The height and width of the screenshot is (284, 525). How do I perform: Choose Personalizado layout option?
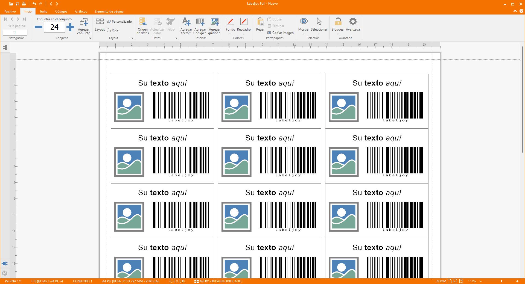pos(119,22)
